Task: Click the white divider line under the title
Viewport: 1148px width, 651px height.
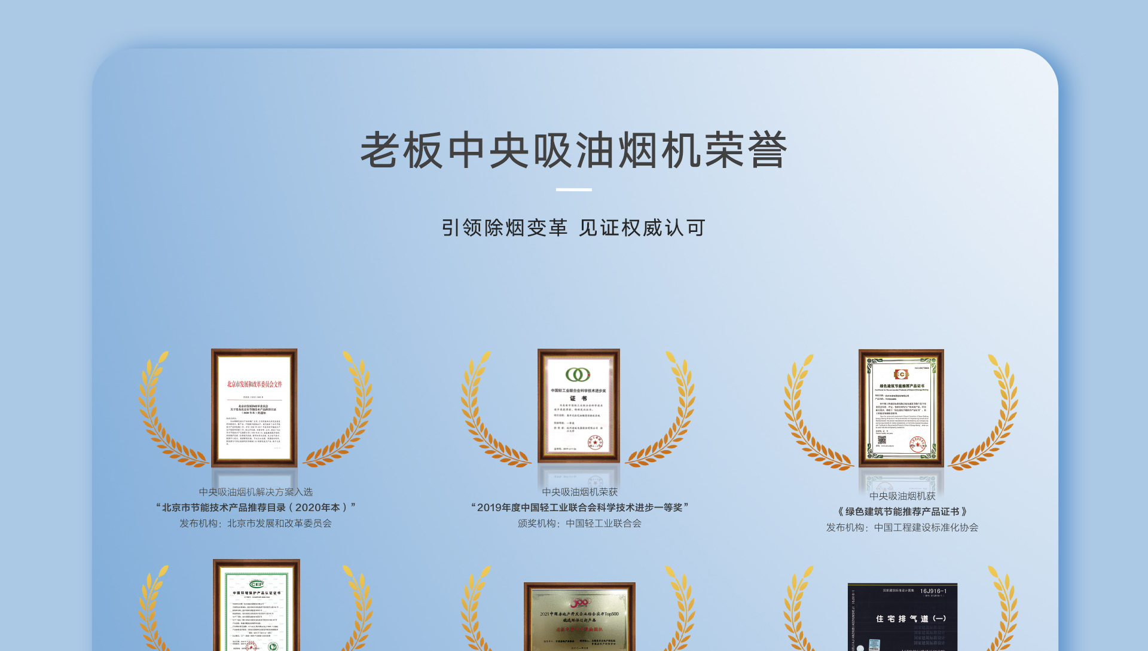Action: (574, 190)
